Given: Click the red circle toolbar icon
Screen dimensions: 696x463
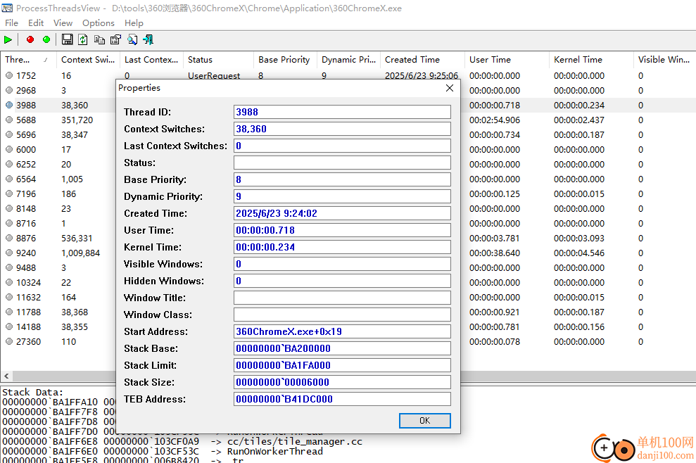Looking at the screenshot, I should click(x=30, y=39).
